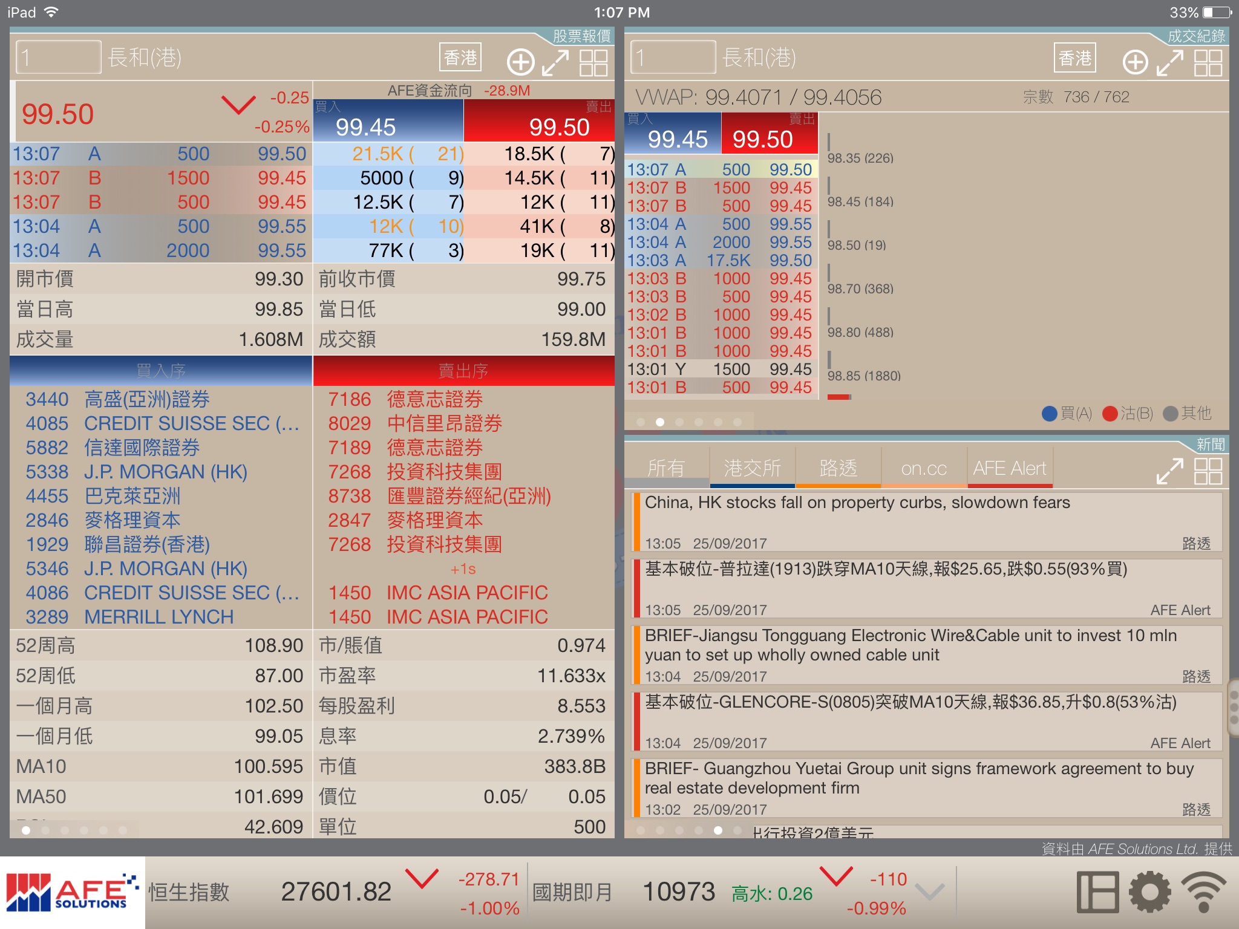Open layout grid icon in news panel
Screen dimensions: 1239x929
tap(1208, 471)
